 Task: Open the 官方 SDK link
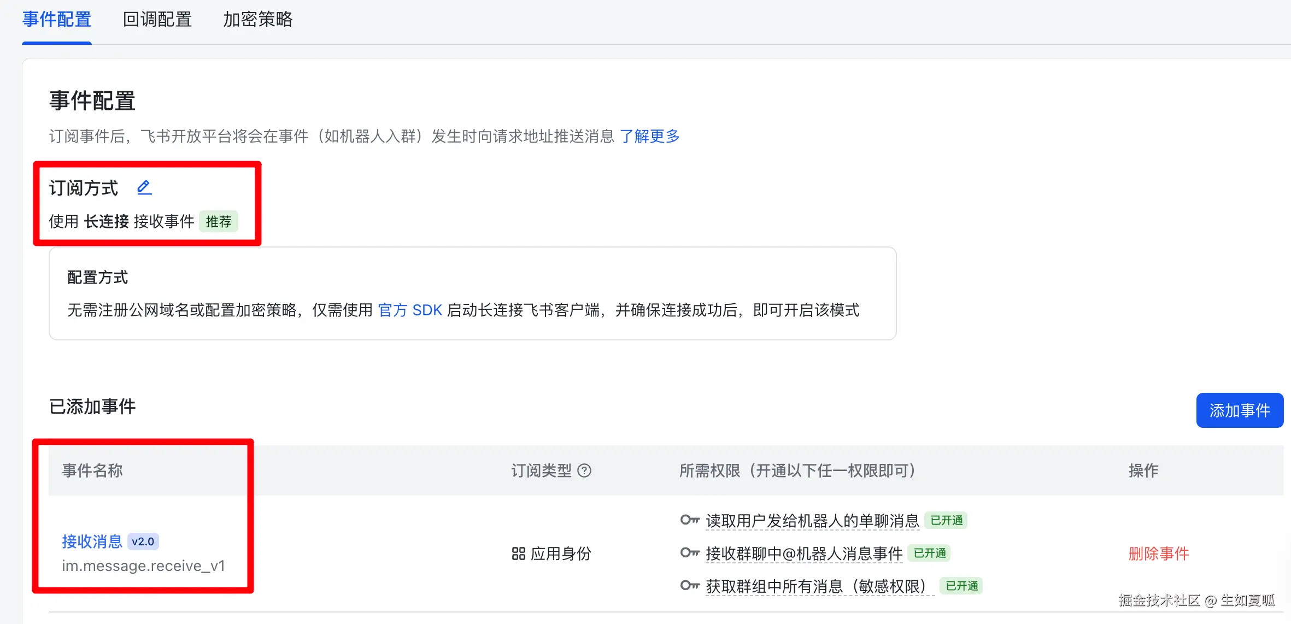point(410,310)
